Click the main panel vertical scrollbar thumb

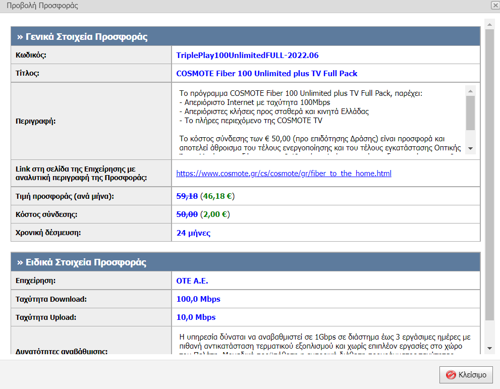pos(489,175)
